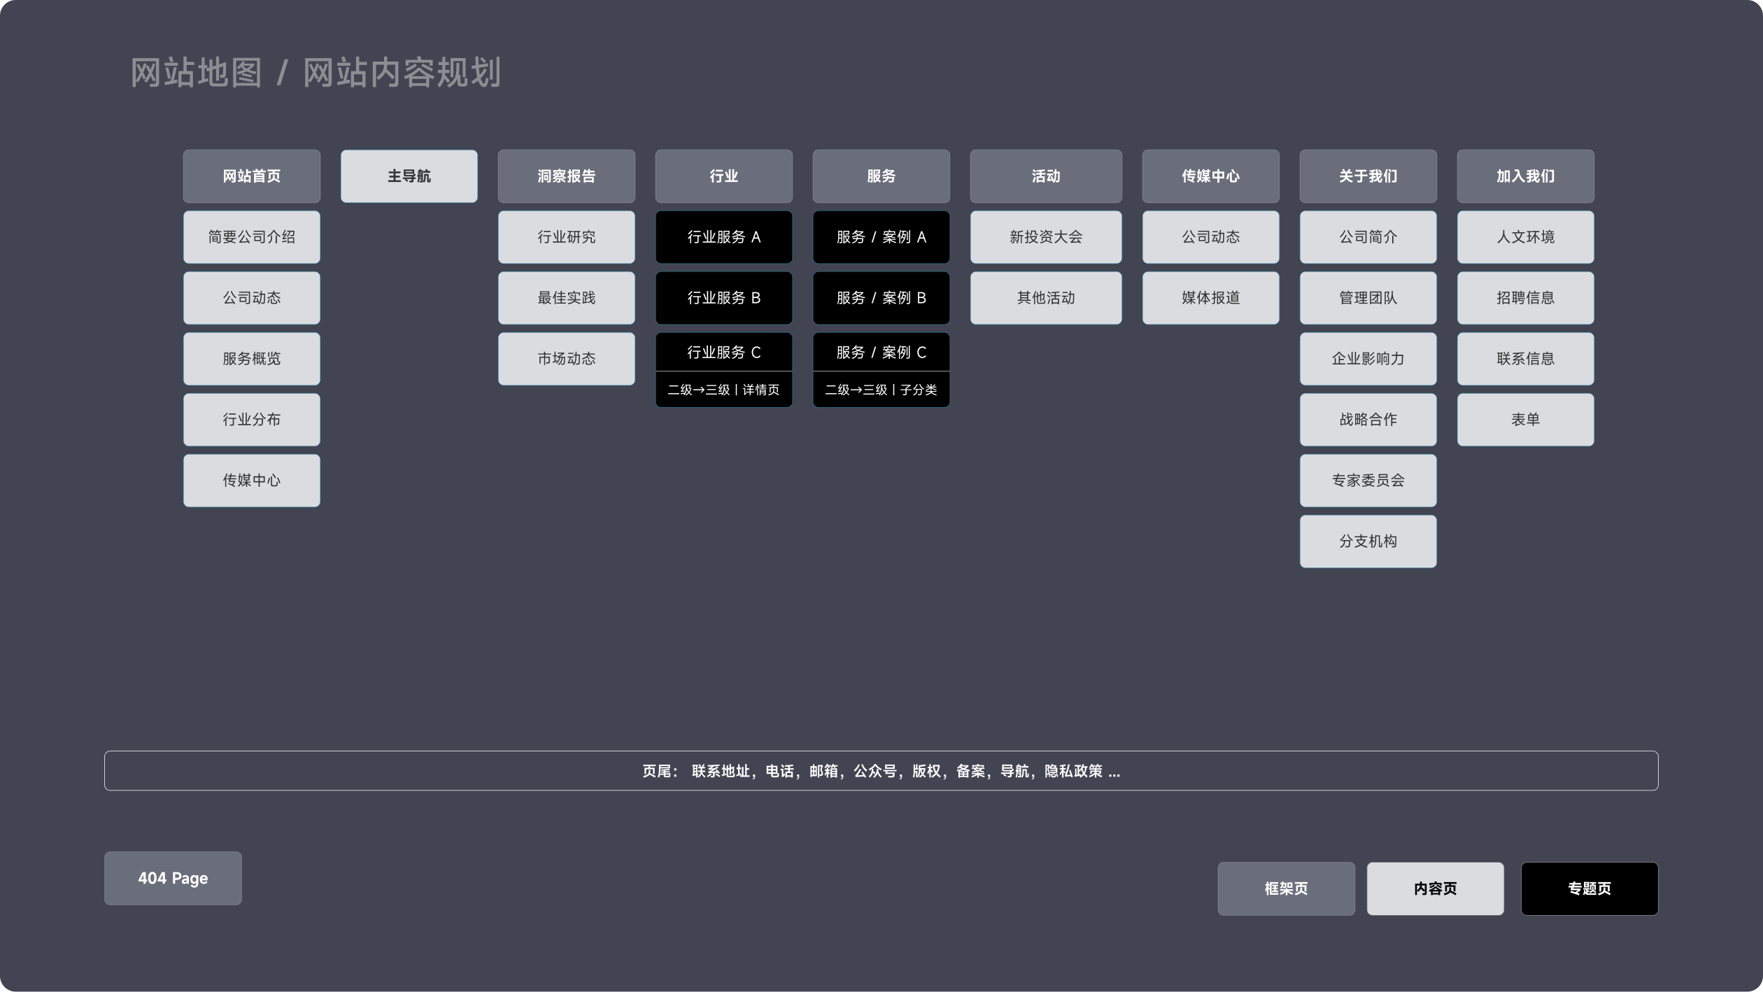Viewport: 1763px width, 992px height.
Task: Open 招聘信息 under 加入我们
Action: (1525, 298)
